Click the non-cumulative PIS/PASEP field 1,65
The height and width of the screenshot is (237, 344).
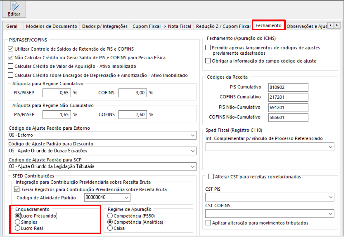pos(57,115)
